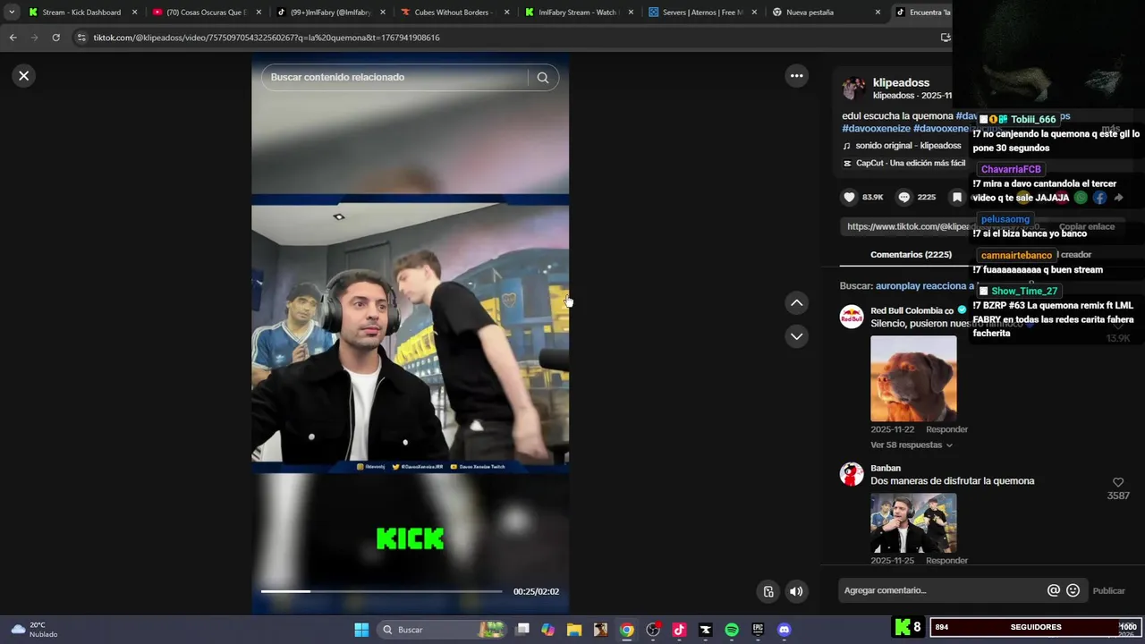The width and height of the screenshot is (1145, 644).
Task: Open the image in Banban's comment
Action: point(913,523)
